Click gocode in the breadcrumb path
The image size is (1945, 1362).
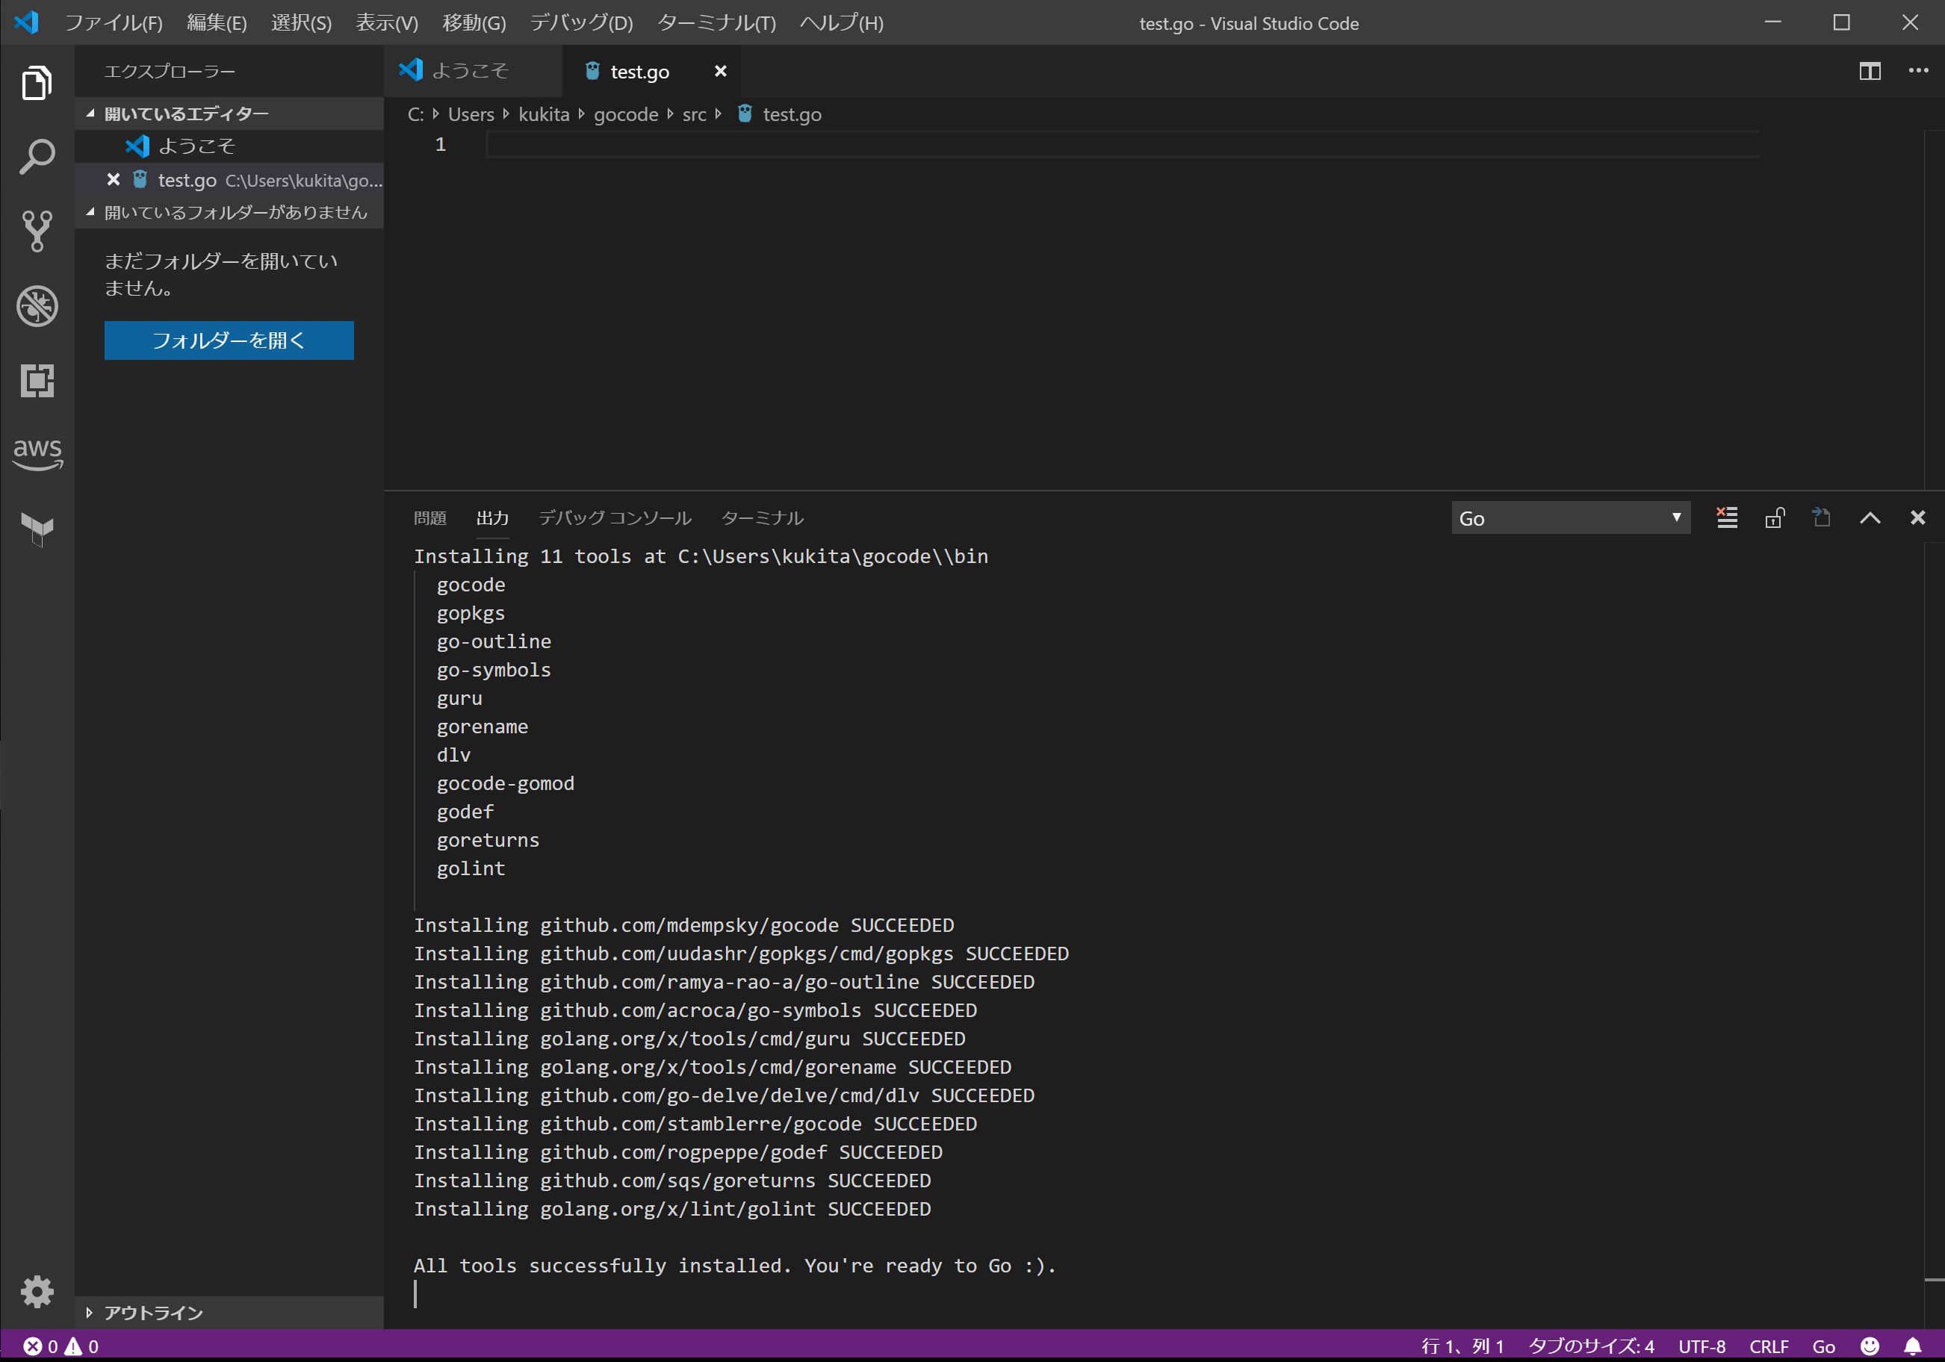point(625,114)
